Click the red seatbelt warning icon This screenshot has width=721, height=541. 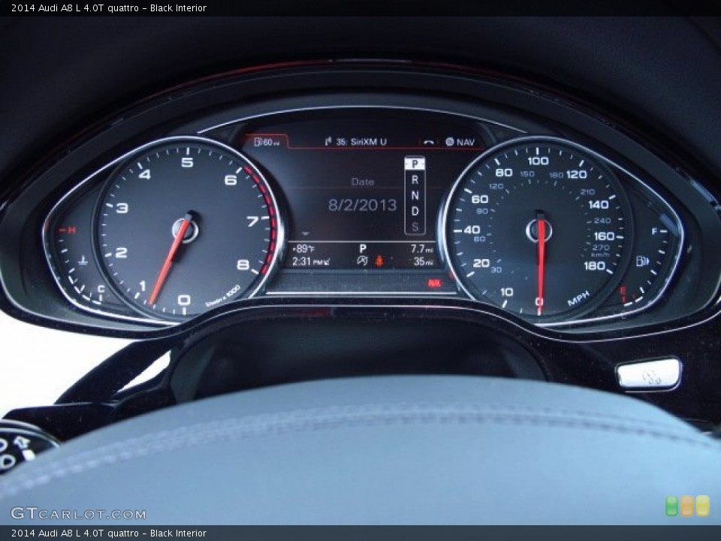click(x=379, y=261)
